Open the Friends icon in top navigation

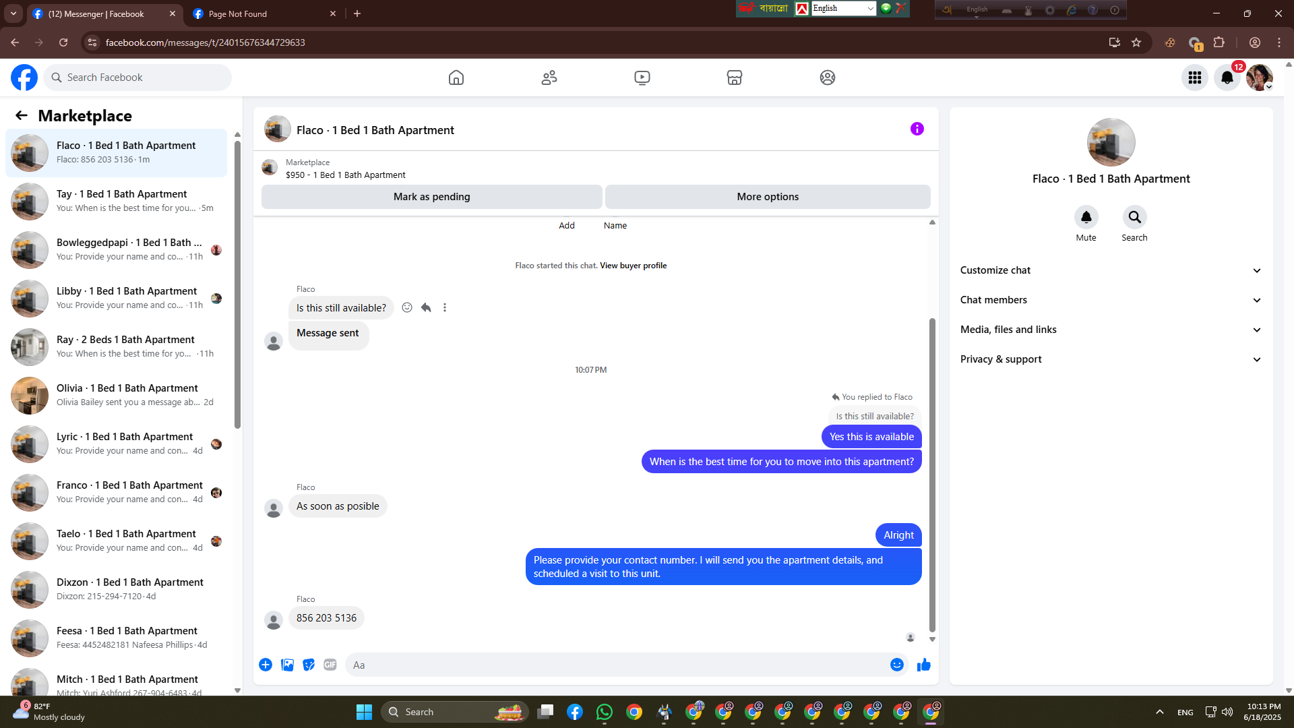point(549,78)
